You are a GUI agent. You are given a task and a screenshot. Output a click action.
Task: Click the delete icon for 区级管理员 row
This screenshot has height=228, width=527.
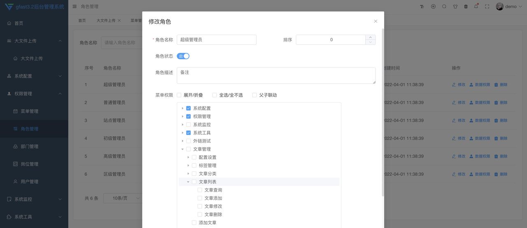tap(496, 174)
